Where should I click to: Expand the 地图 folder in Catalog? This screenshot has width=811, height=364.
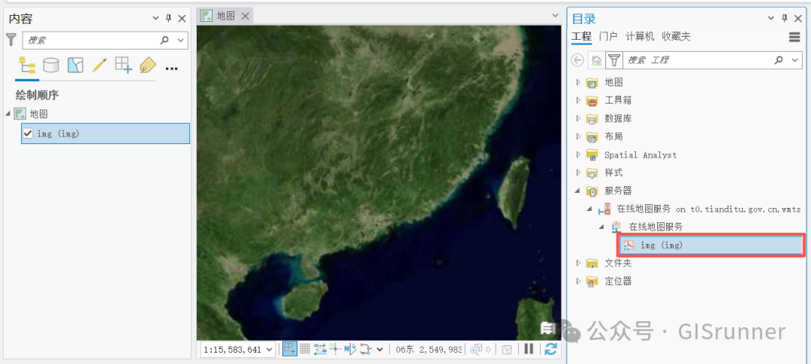coord(578,83)
